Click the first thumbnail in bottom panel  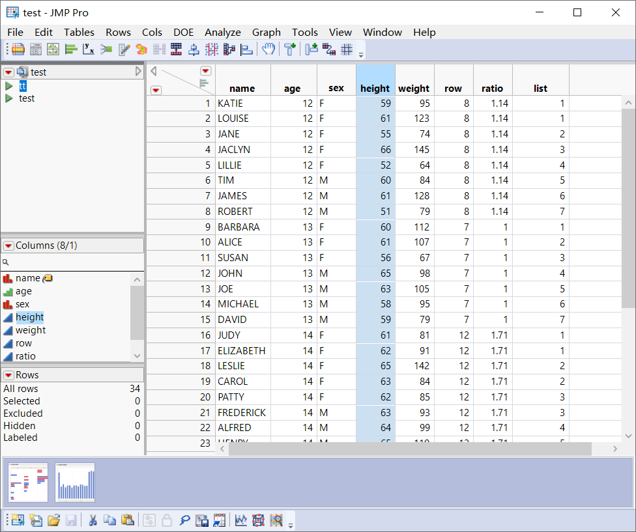pos(27,483)
